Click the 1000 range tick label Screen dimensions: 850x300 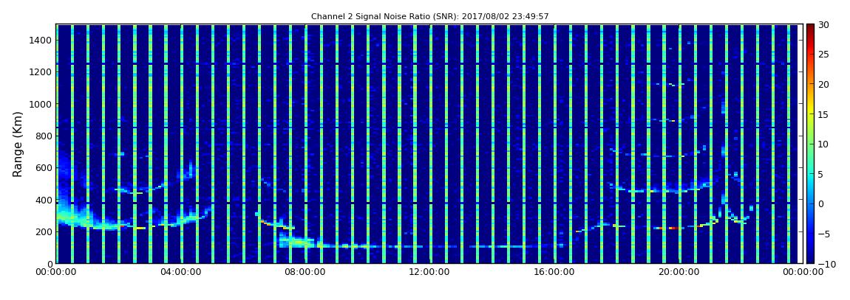[x=41, y=104]
